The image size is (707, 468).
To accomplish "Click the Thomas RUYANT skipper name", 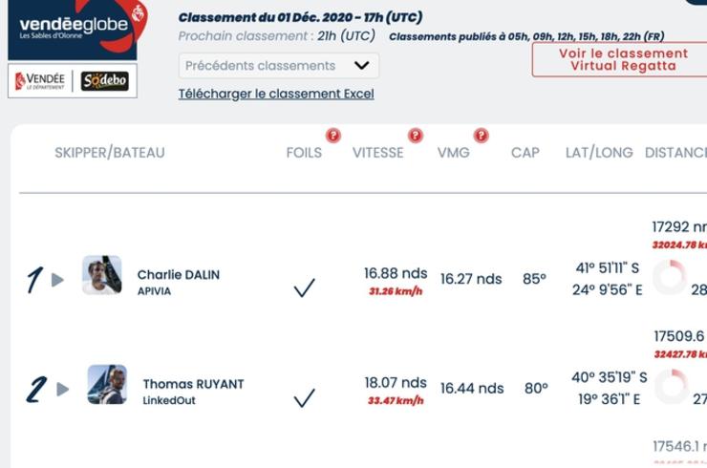I will pos(193,384).
